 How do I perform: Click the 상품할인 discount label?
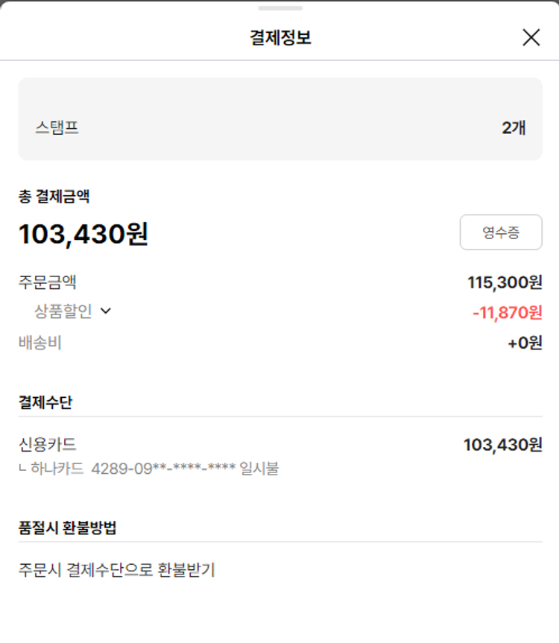click(63, 311)
